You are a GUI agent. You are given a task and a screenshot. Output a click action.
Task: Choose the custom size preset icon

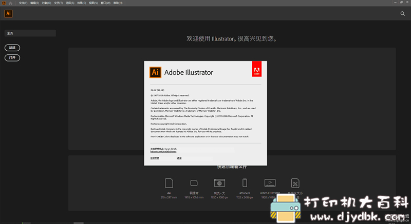tap(295, 183)
